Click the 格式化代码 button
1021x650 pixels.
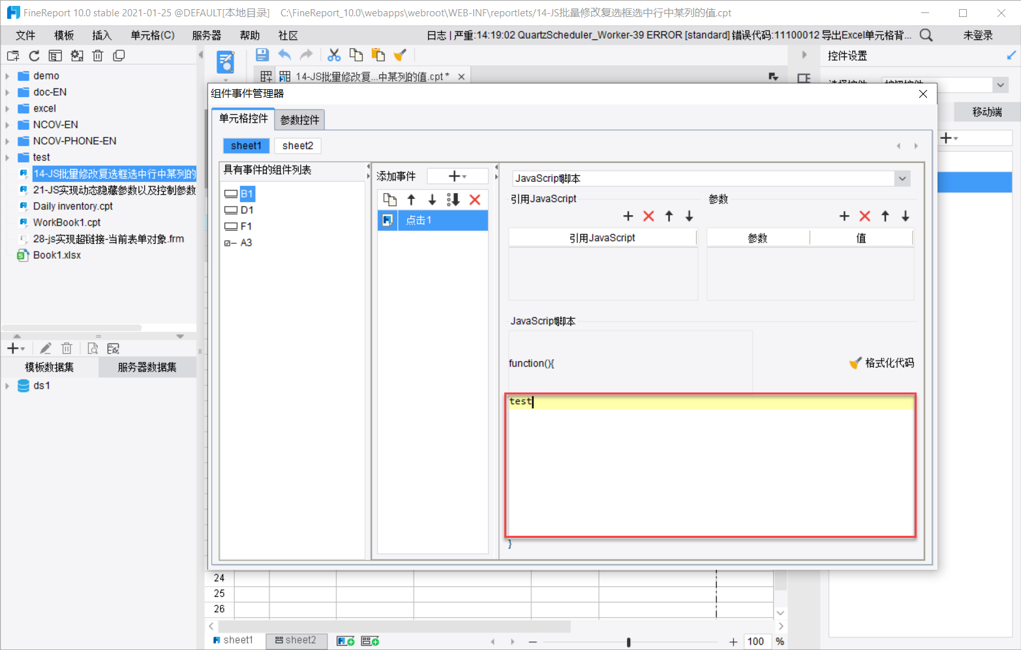881,363
